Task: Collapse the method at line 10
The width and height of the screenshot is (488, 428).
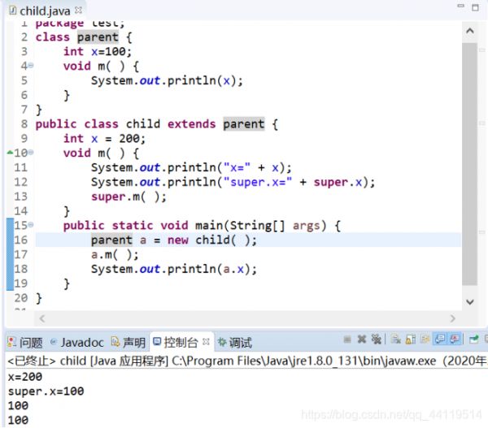Action: click(31, 153)
